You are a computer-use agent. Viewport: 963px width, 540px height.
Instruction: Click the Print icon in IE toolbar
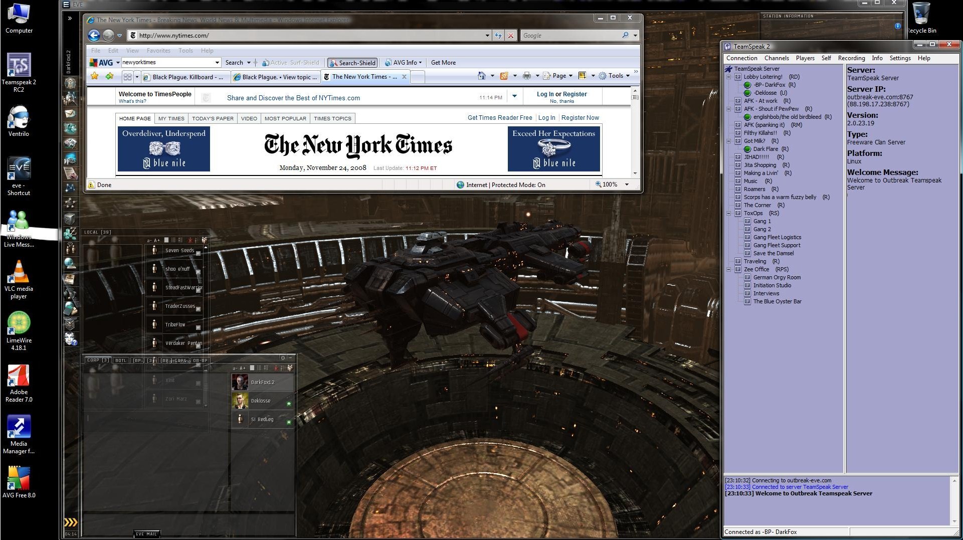[526, 76]
